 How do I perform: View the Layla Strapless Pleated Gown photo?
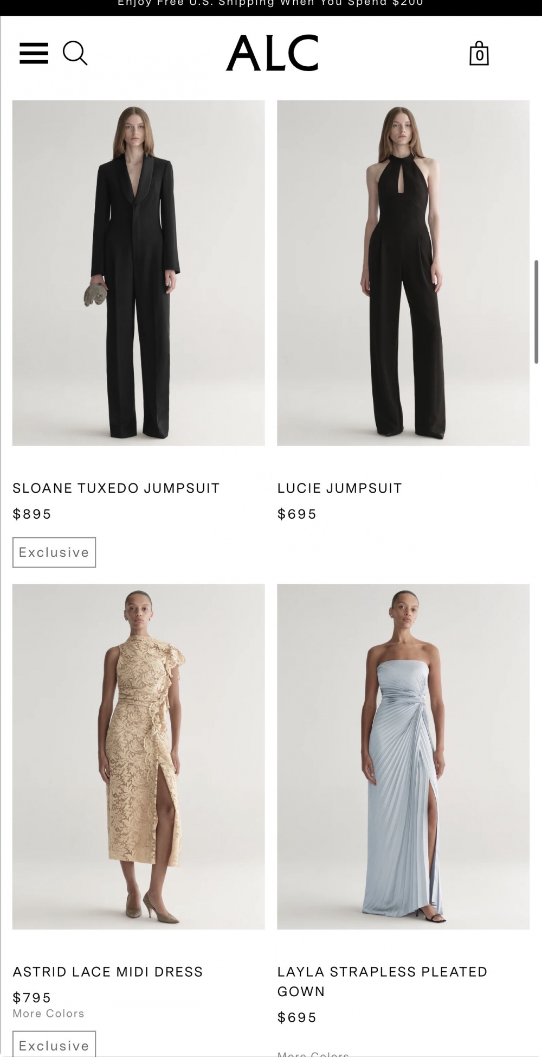pyautogui.click(x=403, y=756)
